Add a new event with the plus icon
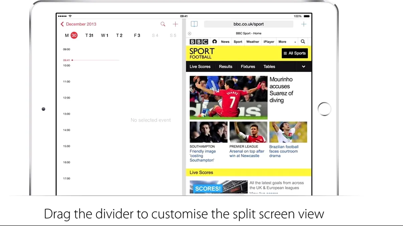 (175, 24)
